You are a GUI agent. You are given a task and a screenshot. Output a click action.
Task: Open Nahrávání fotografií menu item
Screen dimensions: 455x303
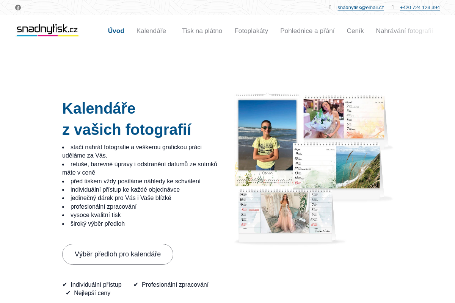[404, 31]
